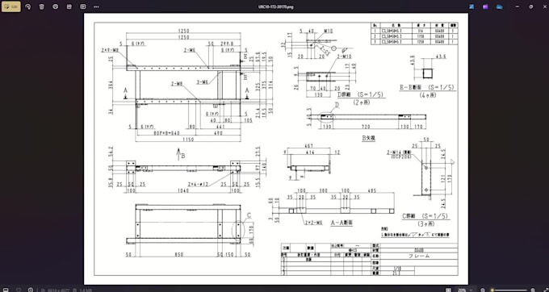
Task: Click the 'A-A断面' section label
Action: [342, 222]
